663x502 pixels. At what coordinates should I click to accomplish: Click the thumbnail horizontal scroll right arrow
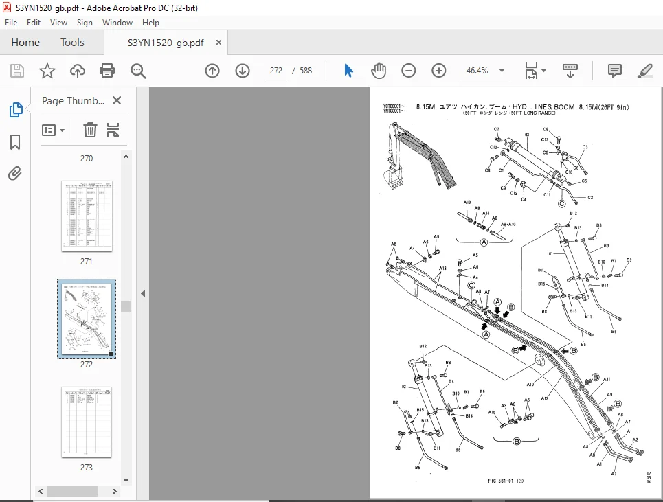[114, 491]
